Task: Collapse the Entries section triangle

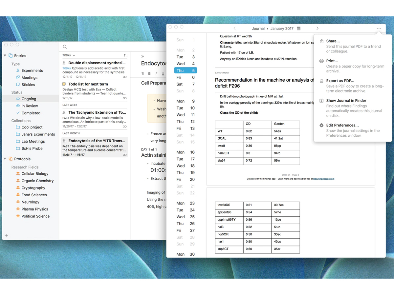Action: coord(5,56)
